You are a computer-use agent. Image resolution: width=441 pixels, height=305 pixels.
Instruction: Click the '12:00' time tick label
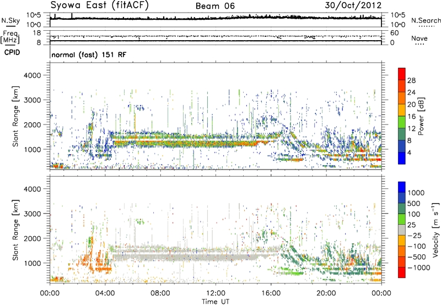coord(216,293)
